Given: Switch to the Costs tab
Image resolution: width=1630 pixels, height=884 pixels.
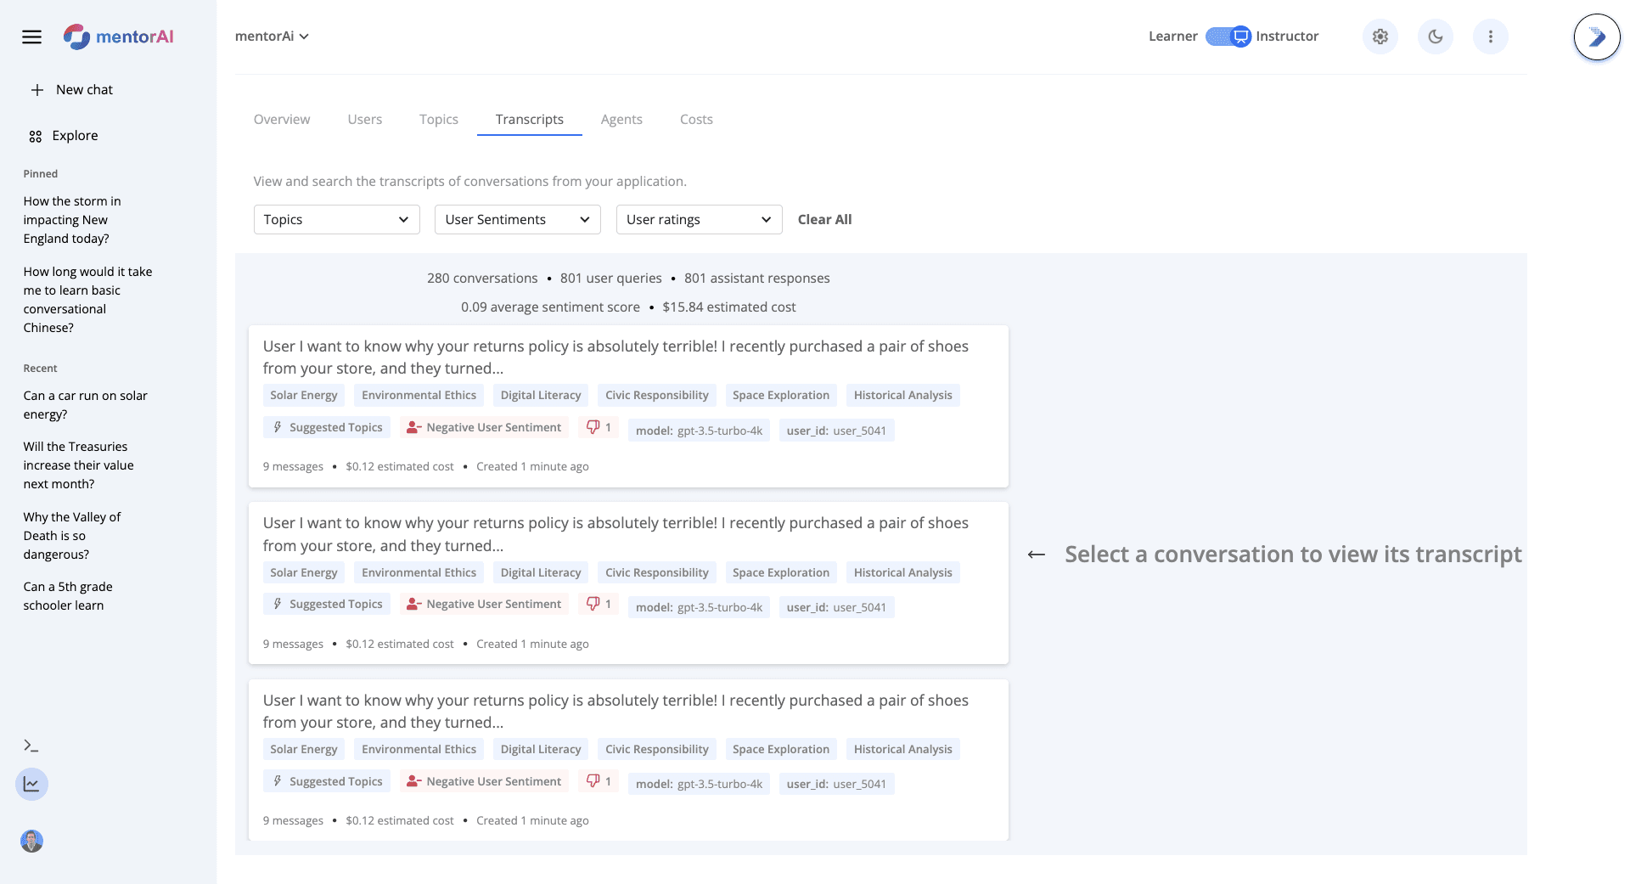Looking at the screenshot, I should tap(695, 119).
